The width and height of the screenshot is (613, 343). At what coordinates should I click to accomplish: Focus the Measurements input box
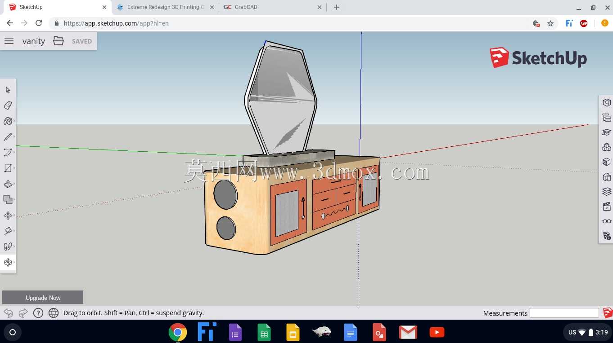(564, 313)
